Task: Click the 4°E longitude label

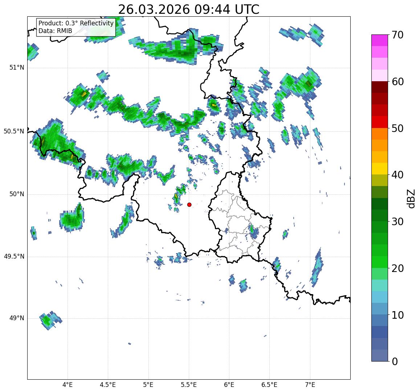Action: coord(68,385)
